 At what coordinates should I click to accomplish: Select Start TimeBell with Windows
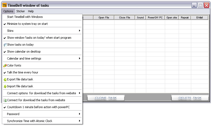click(x=25, y=17)
